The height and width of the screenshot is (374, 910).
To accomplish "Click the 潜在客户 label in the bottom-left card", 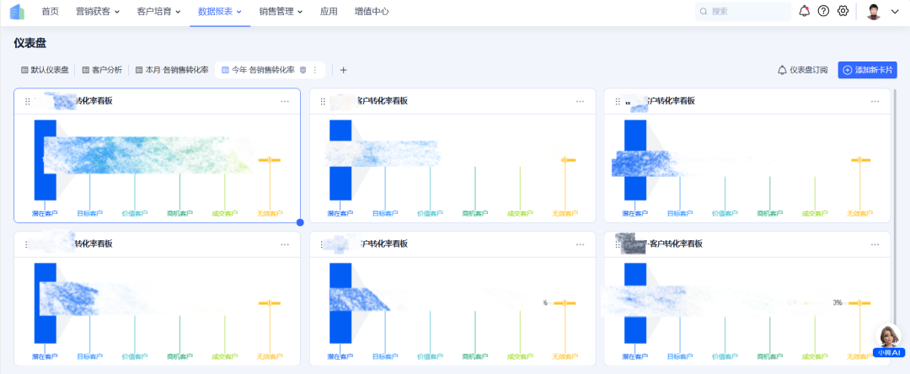I will click(x=45, y=356).
